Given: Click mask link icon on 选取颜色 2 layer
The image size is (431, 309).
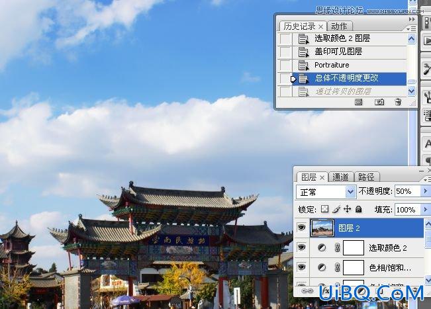Looking at the screenshot, I should tap(337, 247).
